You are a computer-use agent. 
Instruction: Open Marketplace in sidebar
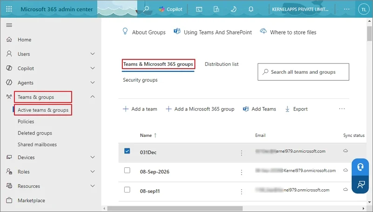click(x=31, y=200)
